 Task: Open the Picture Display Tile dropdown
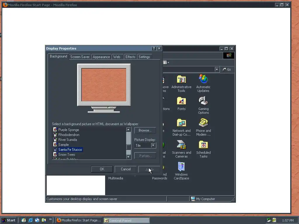(x=153, y=145)
